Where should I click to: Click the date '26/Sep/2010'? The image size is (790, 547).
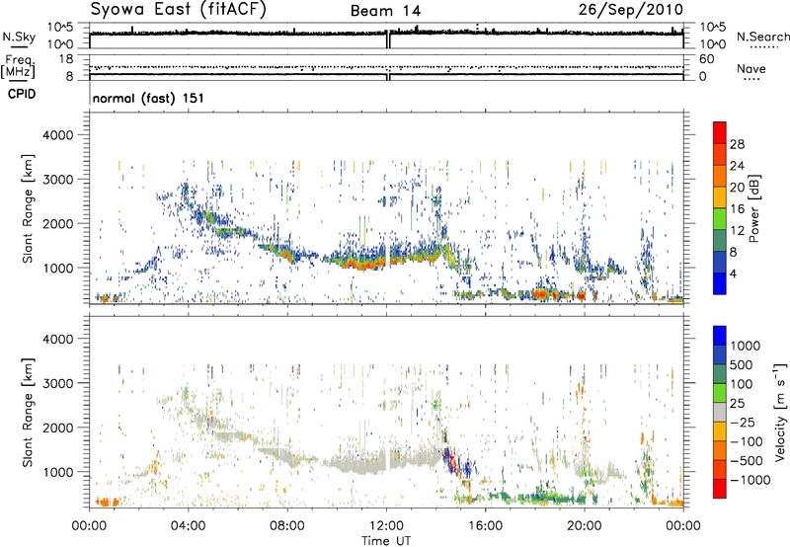click(630, 9)
